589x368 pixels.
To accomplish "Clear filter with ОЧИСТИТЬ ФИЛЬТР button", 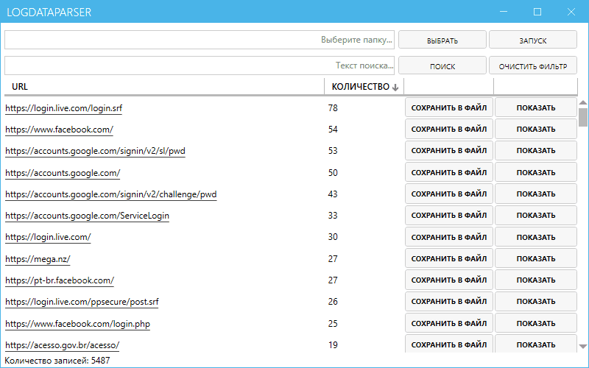I will 532,66.
